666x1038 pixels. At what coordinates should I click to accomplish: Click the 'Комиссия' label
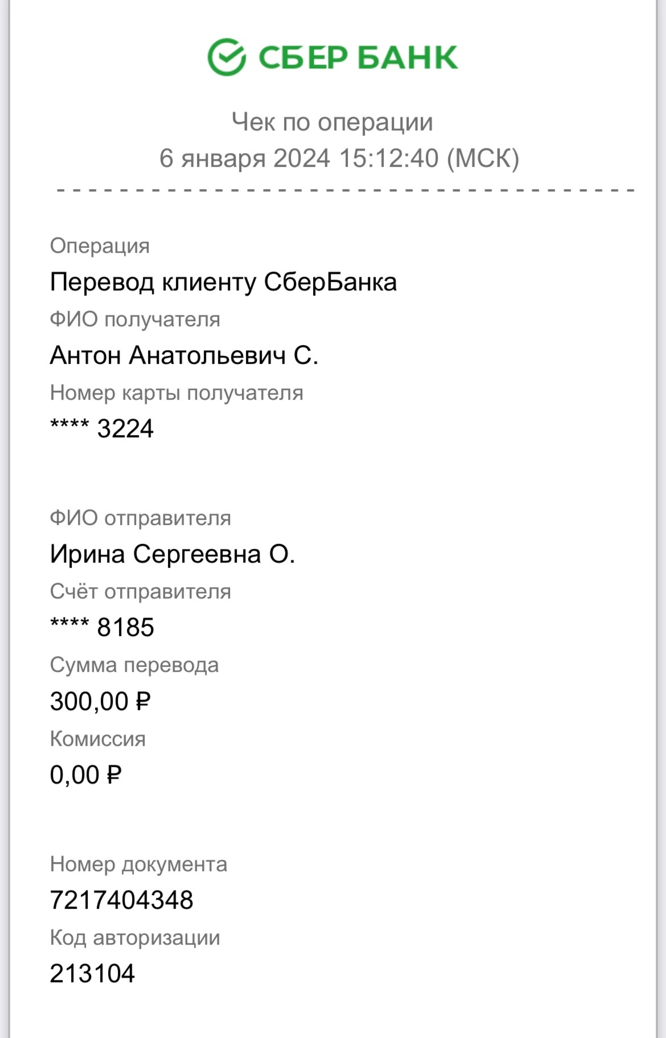(x=98, y=739)
